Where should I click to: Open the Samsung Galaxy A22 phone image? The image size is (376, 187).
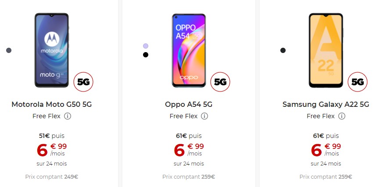(x=326, y=50)
